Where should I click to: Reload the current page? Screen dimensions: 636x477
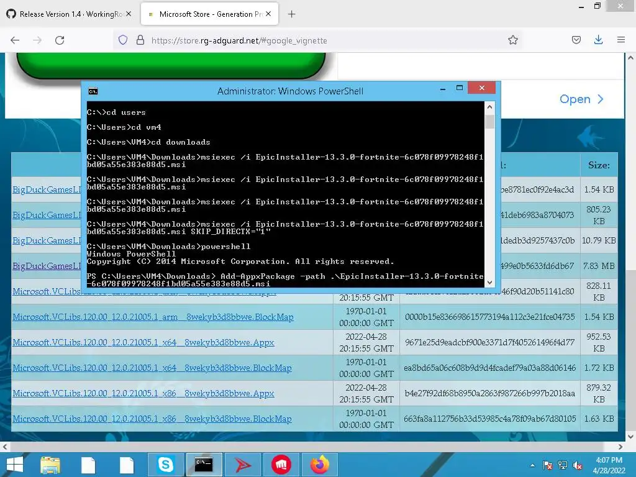point(60,40)
